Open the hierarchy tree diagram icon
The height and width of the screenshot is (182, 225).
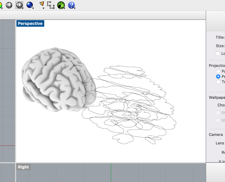pyautogui.click(x=51, y=5)
